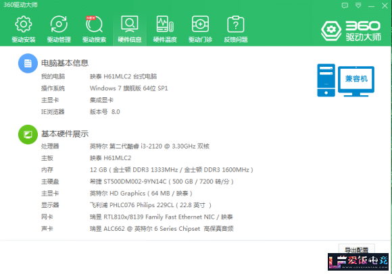This screenshot has width=392, height=274.
Task: Open the 驱动门诊 first-aid icon
Action: click(x=200, y=24)
